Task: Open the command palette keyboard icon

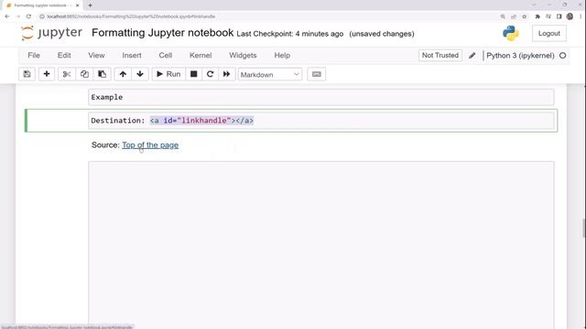Action: (317, 74)
